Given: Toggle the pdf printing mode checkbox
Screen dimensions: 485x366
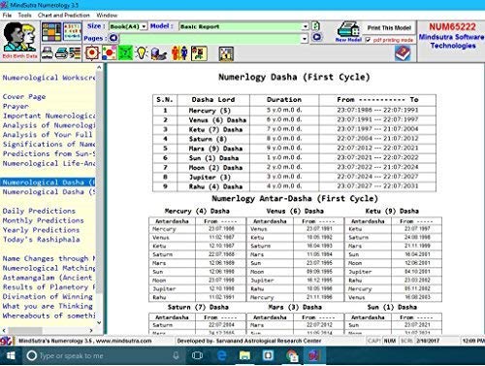Looking at the screenshot, I should pyautogui.click(x=368, y=40).
